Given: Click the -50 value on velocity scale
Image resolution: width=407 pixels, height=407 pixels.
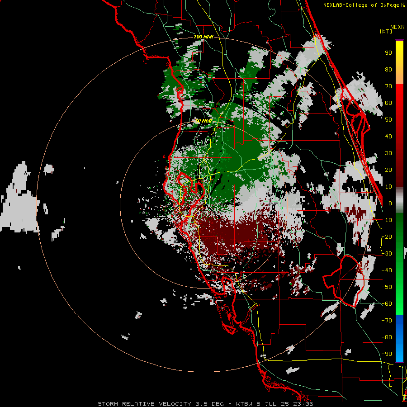Looking at the screenshot, I should coord(387,287).
